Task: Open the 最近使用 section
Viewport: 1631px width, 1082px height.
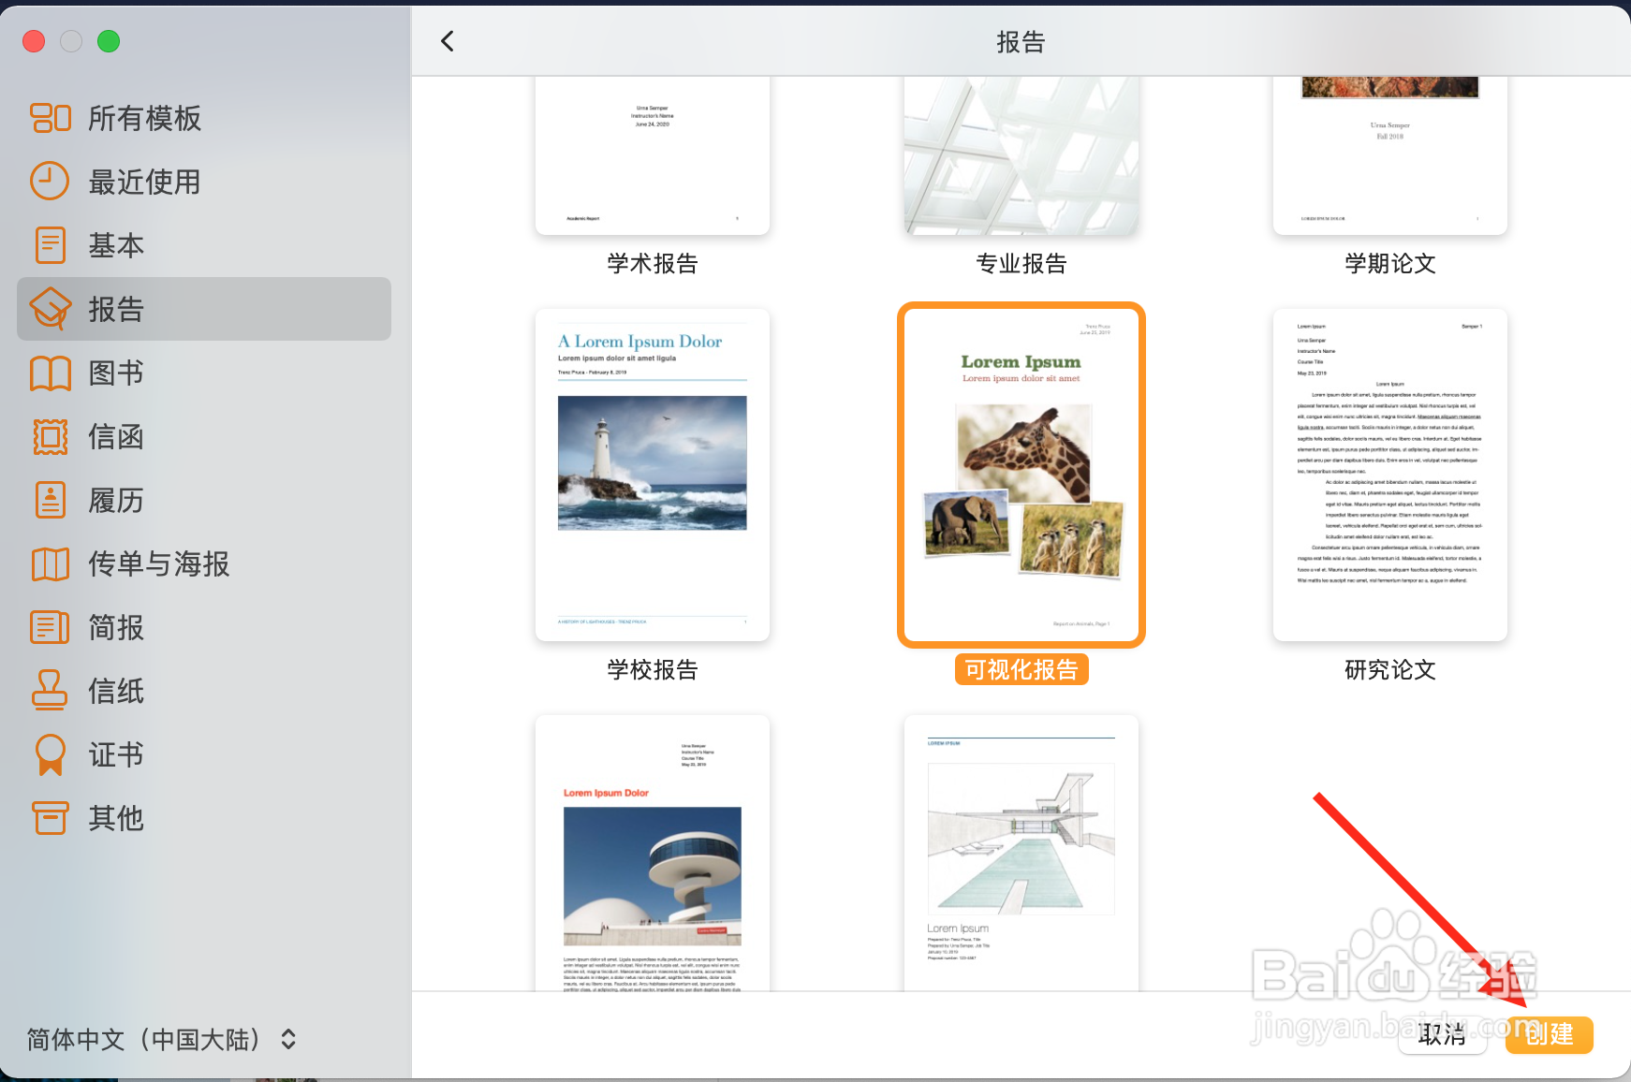Action: (144, 182)
